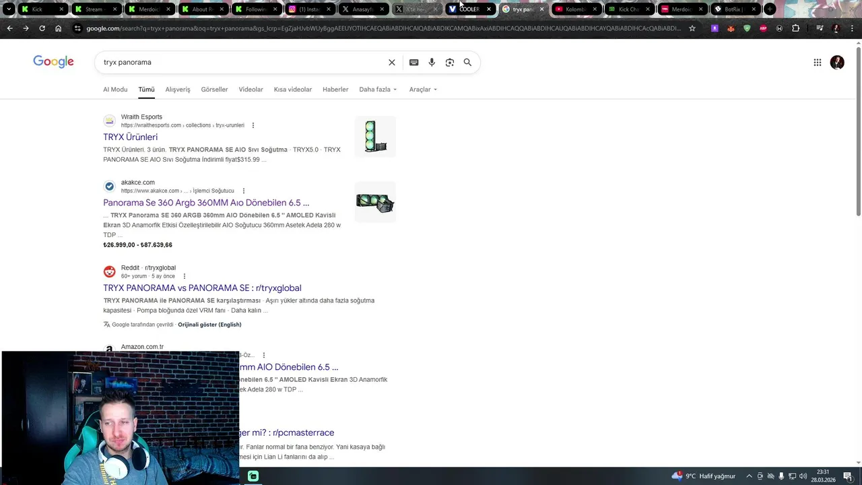Click the Google logo
The image size is (862, 485).
coord(53,62)
